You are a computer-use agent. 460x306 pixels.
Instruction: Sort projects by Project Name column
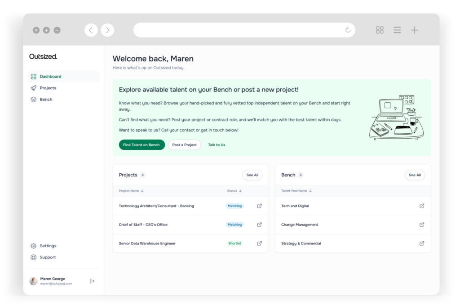tap(131, 191)
